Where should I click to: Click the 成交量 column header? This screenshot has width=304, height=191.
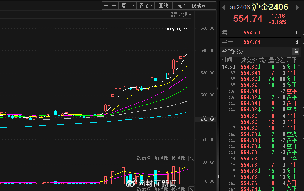coord(266,60)
